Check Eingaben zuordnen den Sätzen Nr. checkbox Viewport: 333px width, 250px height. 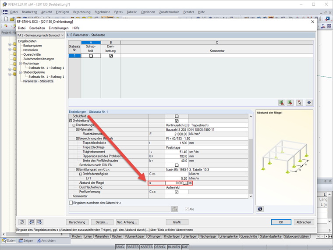[71, 203]
